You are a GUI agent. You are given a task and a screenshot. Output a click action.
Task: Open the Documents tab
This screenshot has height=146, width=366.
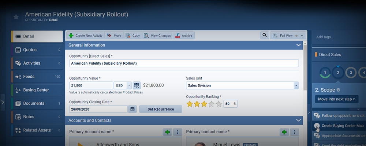(x=37, y=103)
